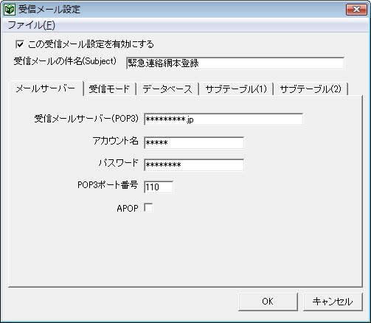Click the POP3ポート番号 field showing 110
This screenshot has height=323, width=371.
click(159, 187)
